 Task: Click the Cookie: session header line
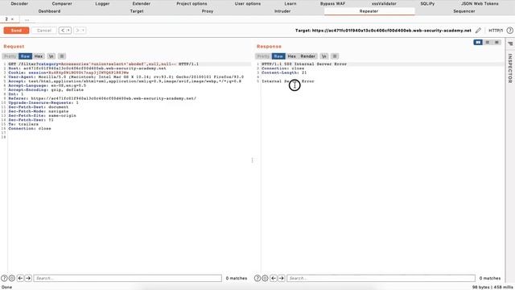point(68,72)
